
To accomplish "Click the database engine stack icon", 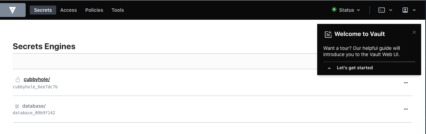I will (17, 106).
